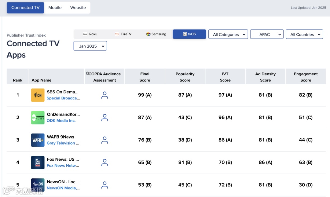The image size is (330, 197).
Task: Click the OnDemandKorea app icon
Action: pos(38,118)
